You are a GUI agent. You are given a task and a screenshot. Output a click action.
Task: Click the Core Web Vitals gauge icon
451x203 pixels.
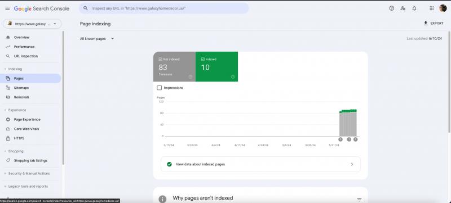[x=8, y=129]
